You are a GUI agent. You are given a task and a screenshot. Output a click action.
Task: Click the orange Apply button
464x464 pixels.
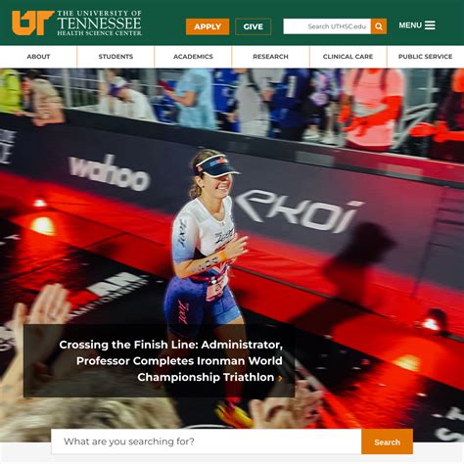click(x=208, y=26)
